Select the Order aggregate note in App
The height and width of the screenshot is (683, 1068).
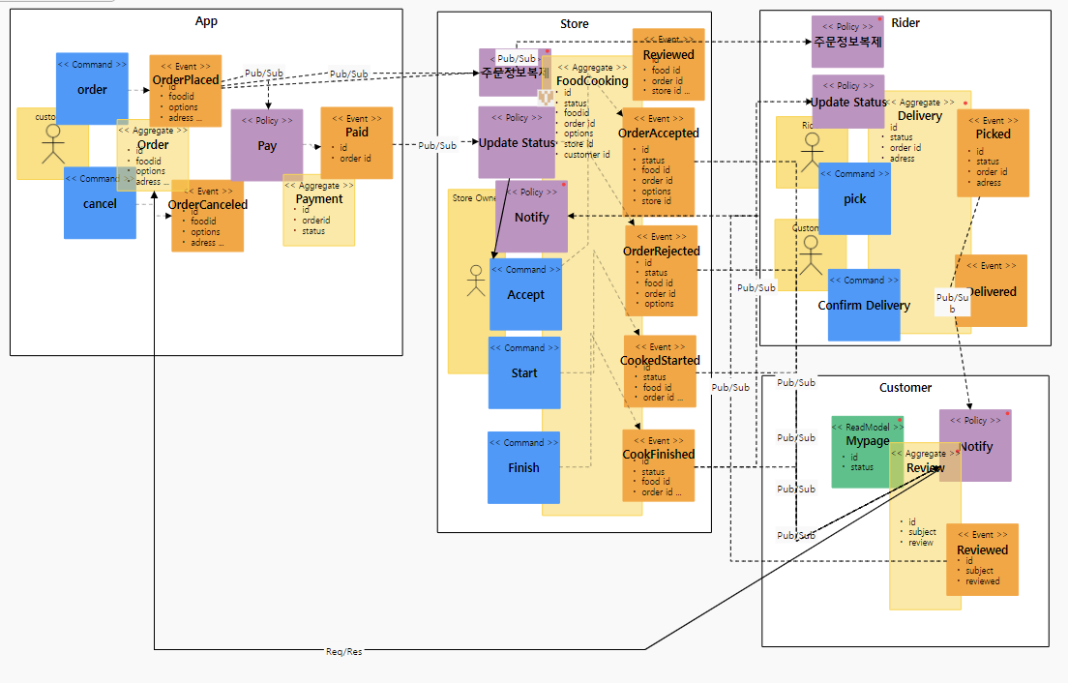coord(153,156)
